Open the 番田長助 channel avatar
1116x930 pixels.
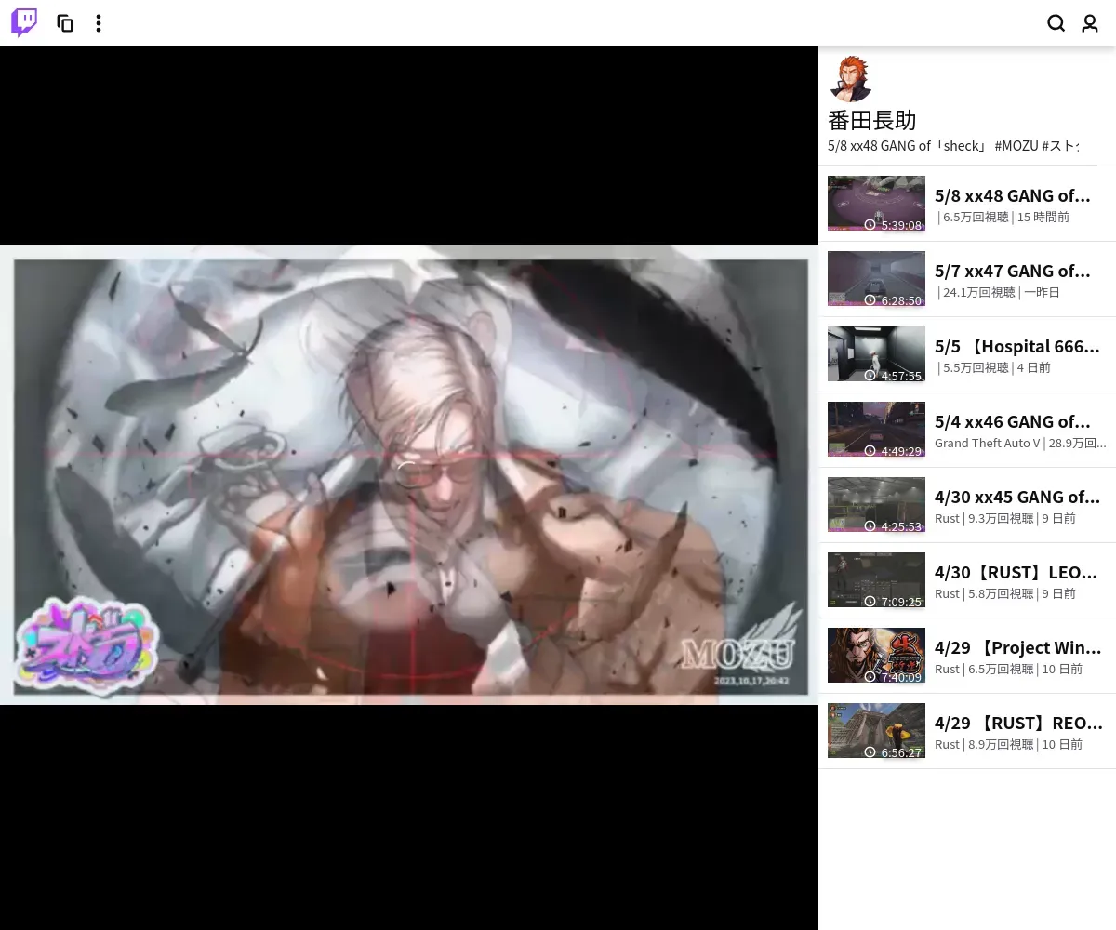pos(851,79)
